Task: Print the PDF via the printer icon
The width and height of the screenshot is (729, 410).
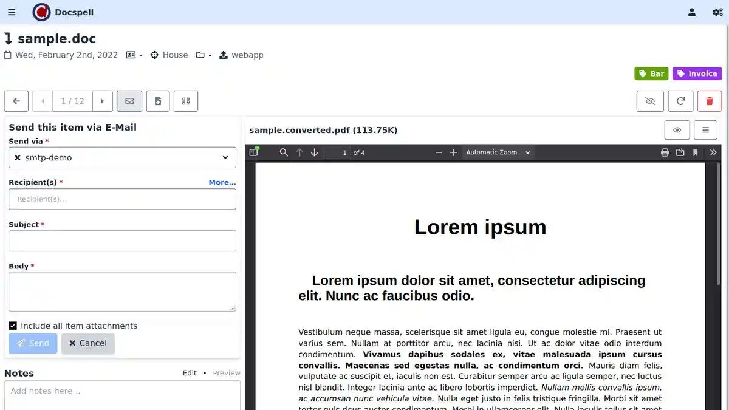Action: pyautogui.click(x=665, y=152)
